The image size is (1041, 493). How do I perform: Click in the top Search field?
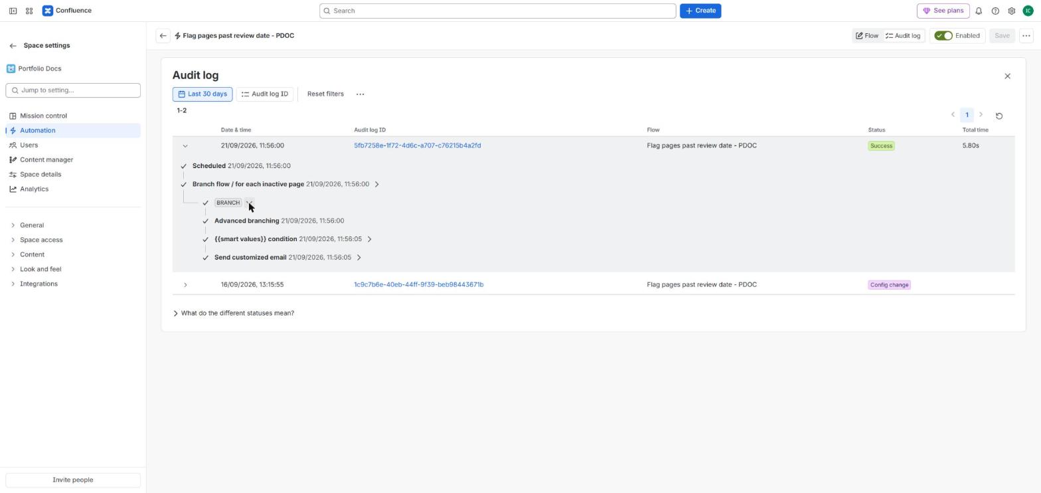pos(498,11)
